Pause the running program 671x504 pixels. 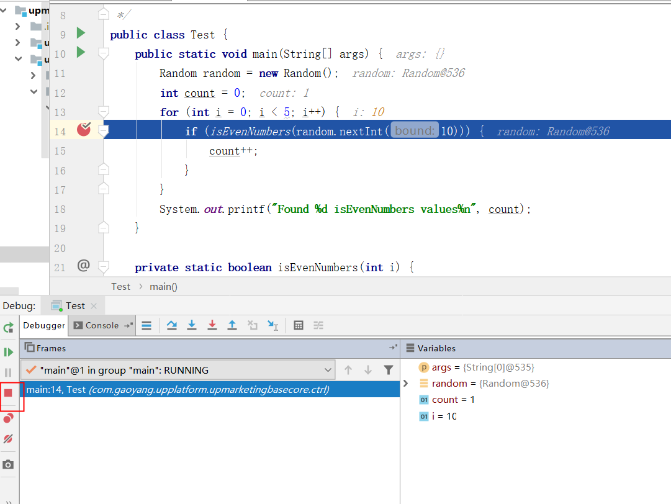8,372
